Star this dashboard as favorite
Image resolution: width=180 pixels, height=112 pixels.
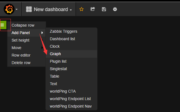tap(81, 9)
